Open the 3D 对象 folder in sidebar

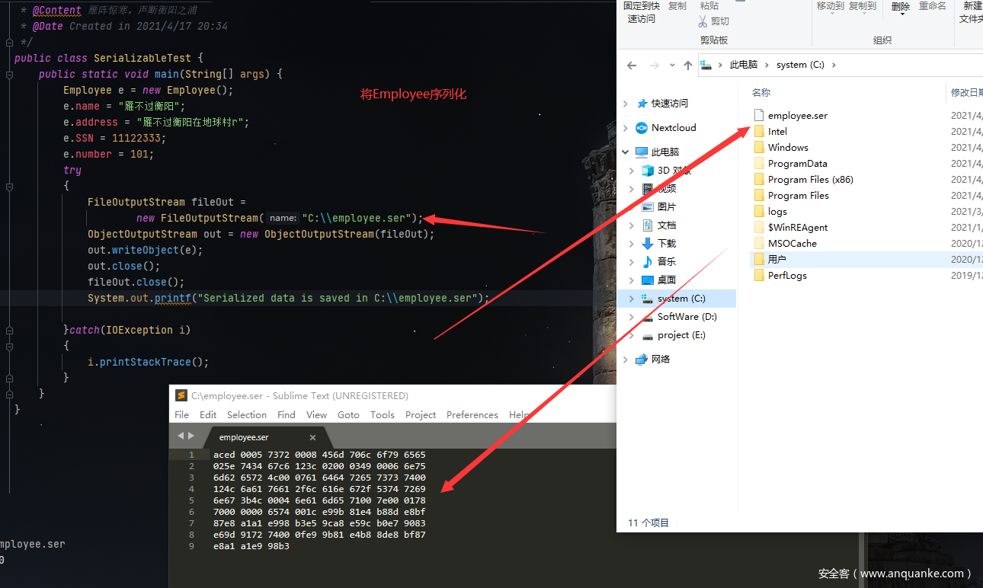[x=673, y=171]
